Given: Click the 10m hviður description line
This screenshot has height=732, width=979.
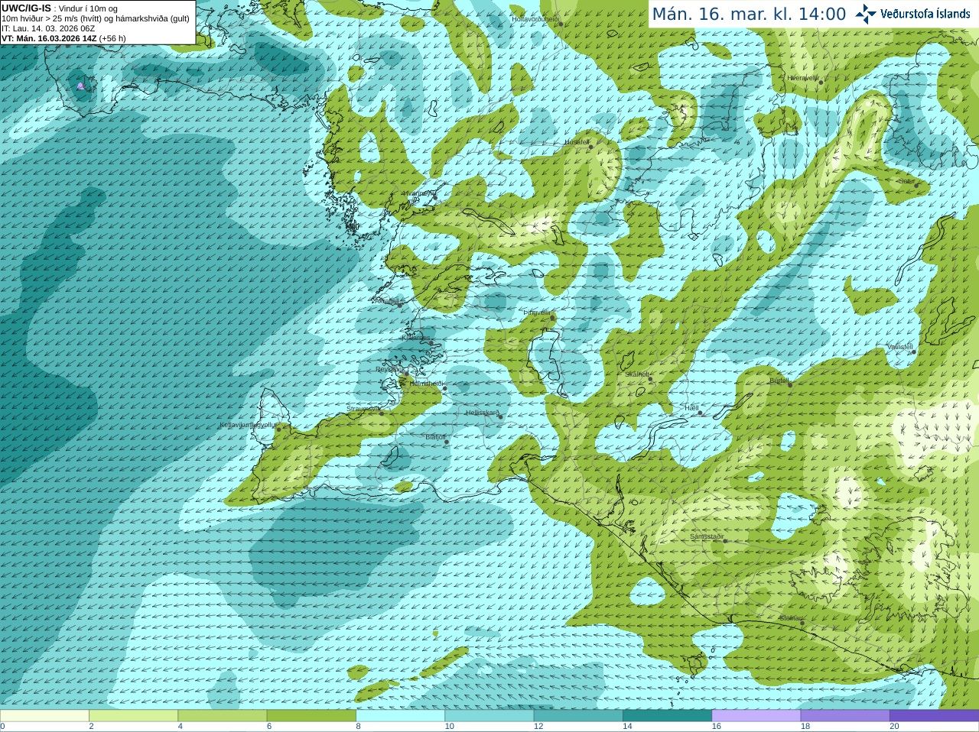Looking at the screenshot, I should pos(96,18).
